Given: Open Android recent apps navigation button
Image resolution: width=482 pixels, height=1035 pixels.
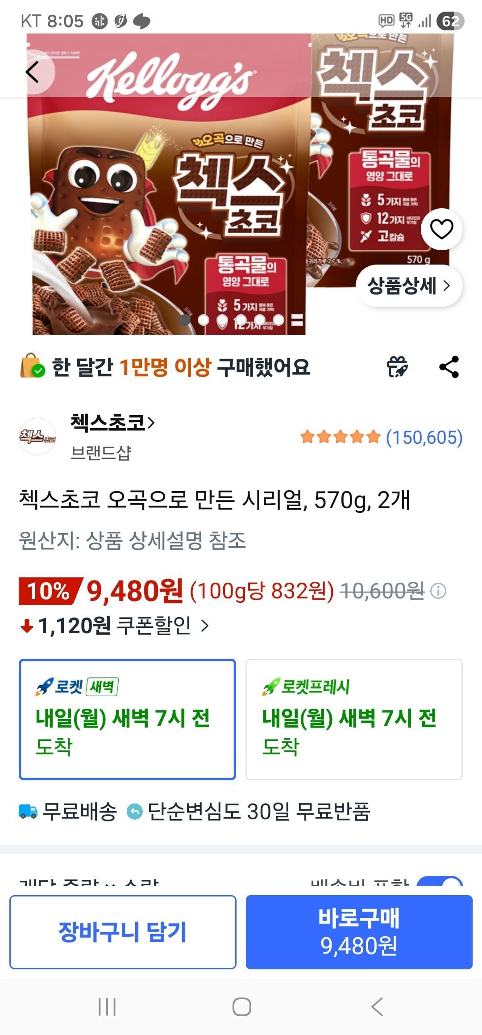Looking at the screenshot, I should (x=107, y=1007).
